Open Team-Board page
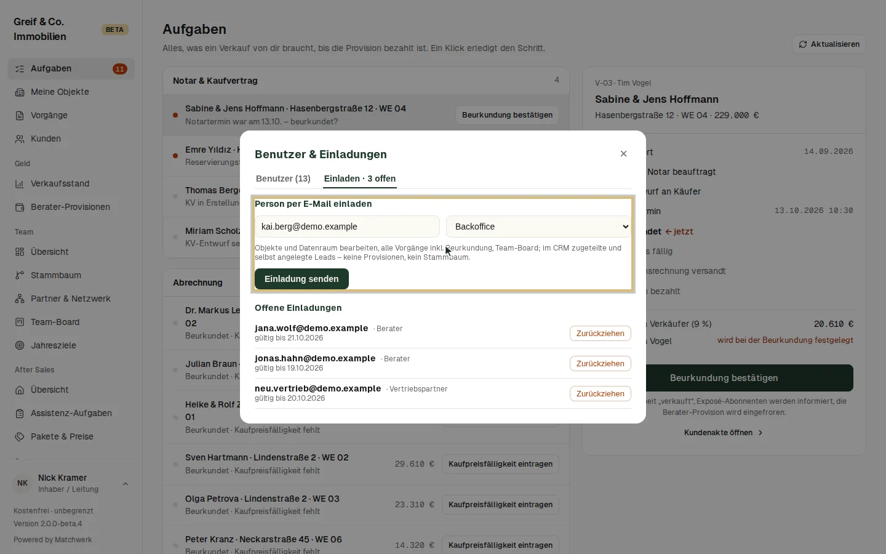 71,323
